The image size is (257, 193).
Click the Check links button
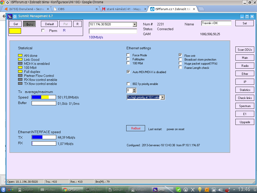(245, 98)
